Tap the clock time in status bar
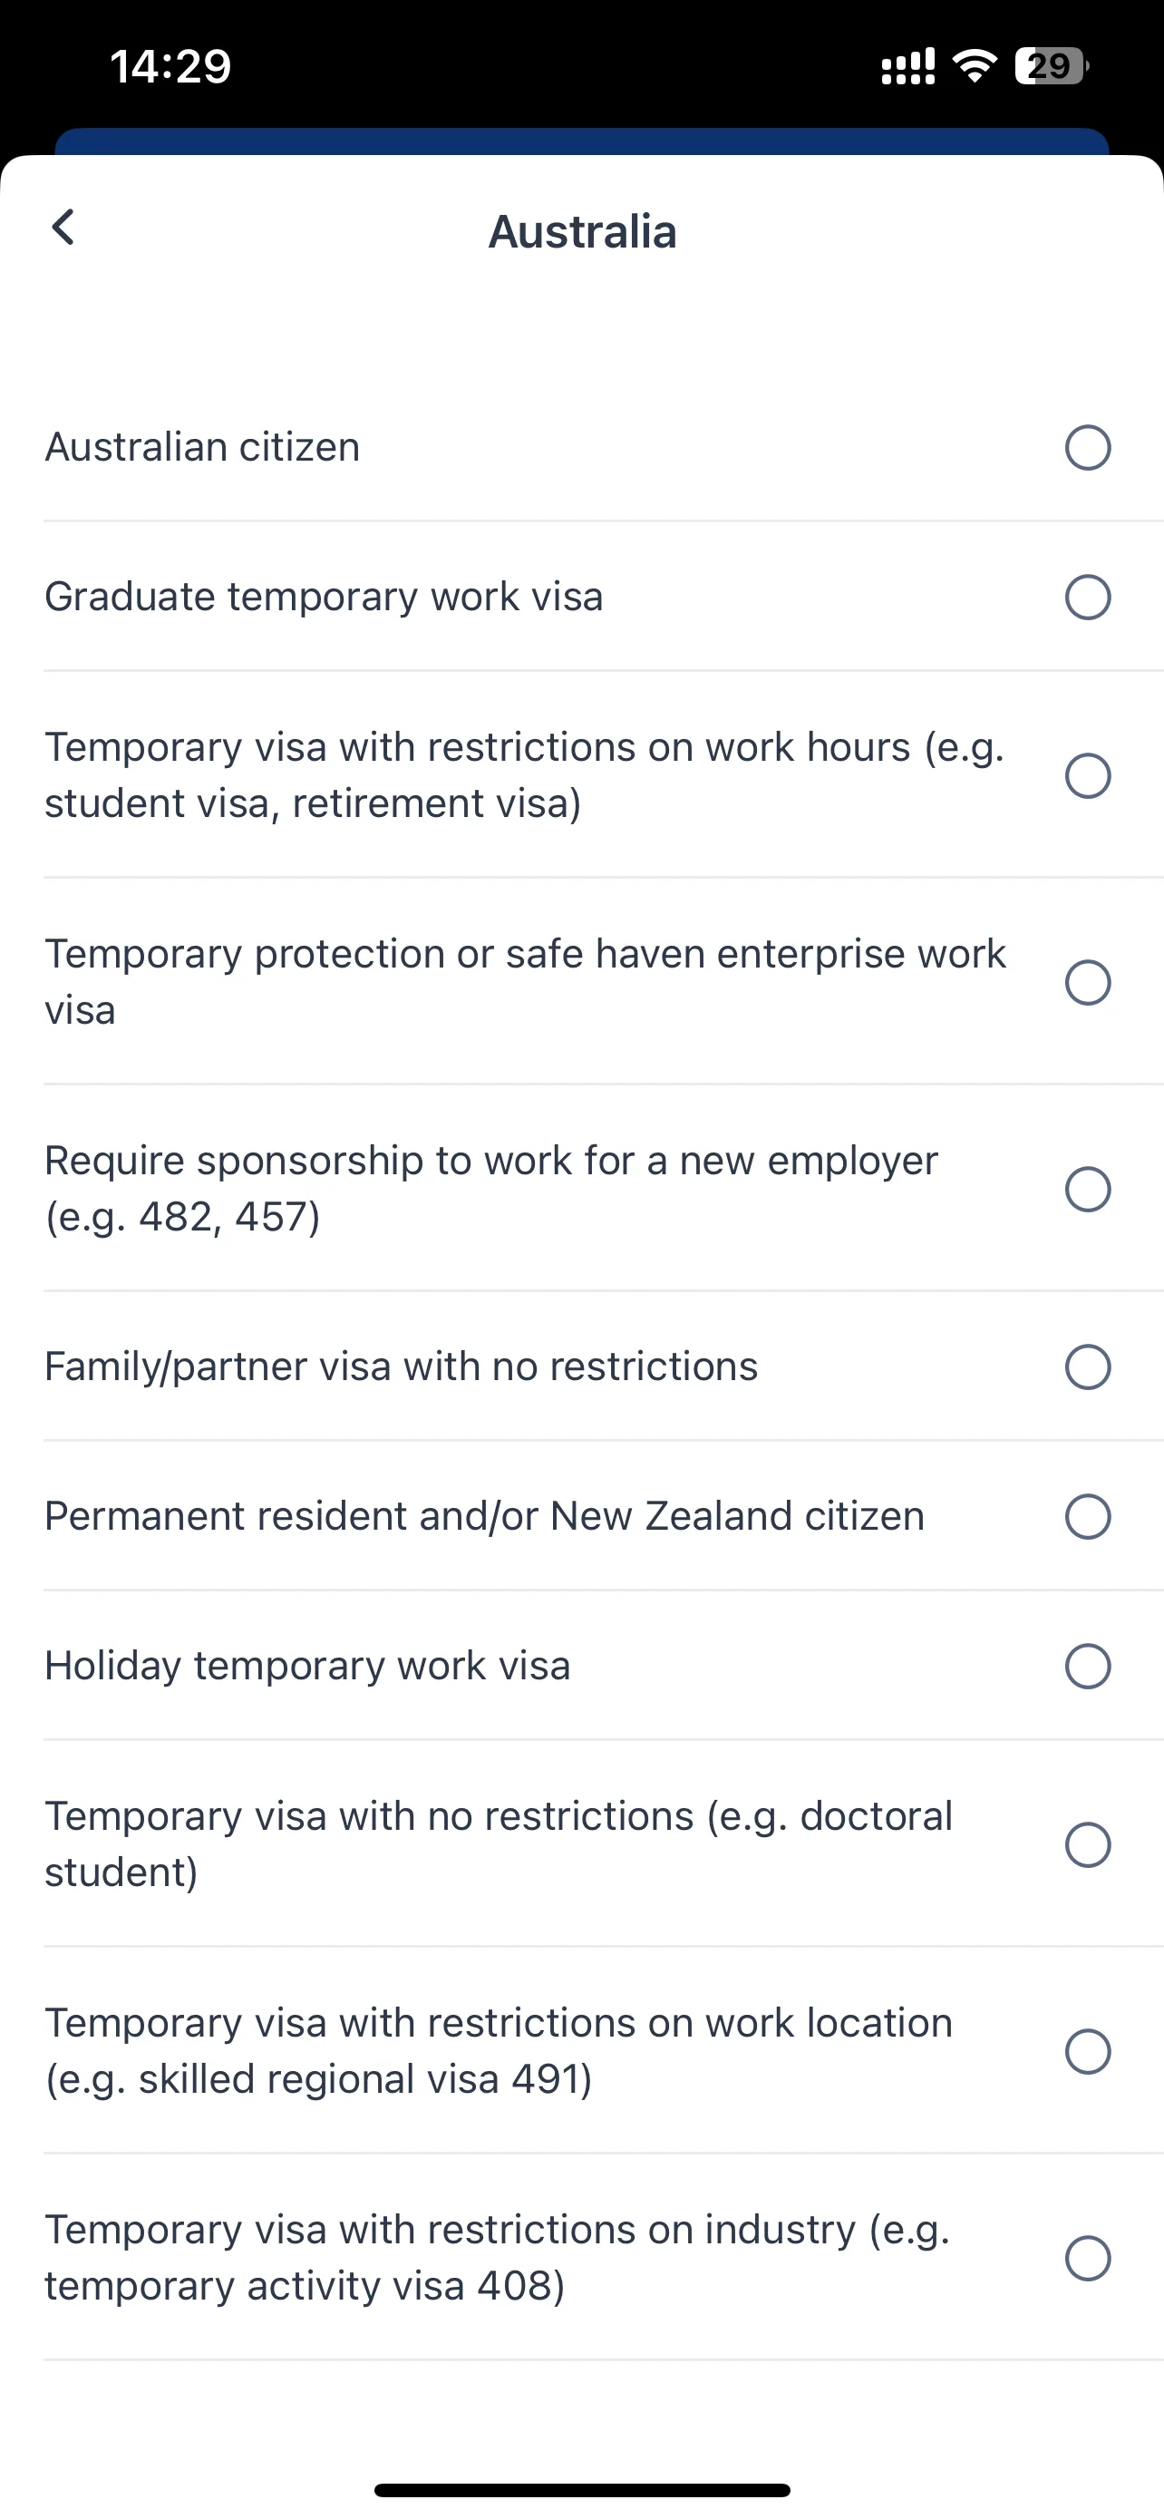 coord(170,66)
